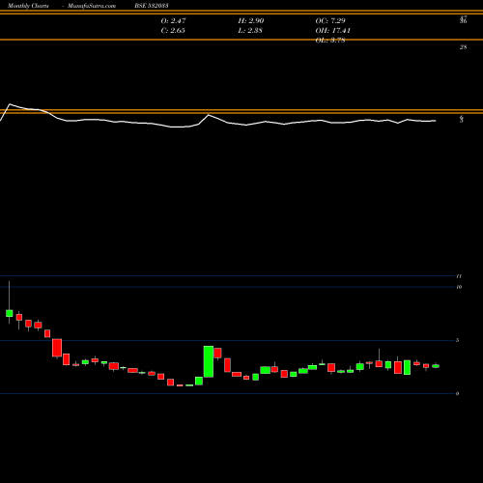Image resolution: width=483 pixels, height=483 pixels.
Task: Click the last candle at chart's right end
Action: tap(436, 366)
